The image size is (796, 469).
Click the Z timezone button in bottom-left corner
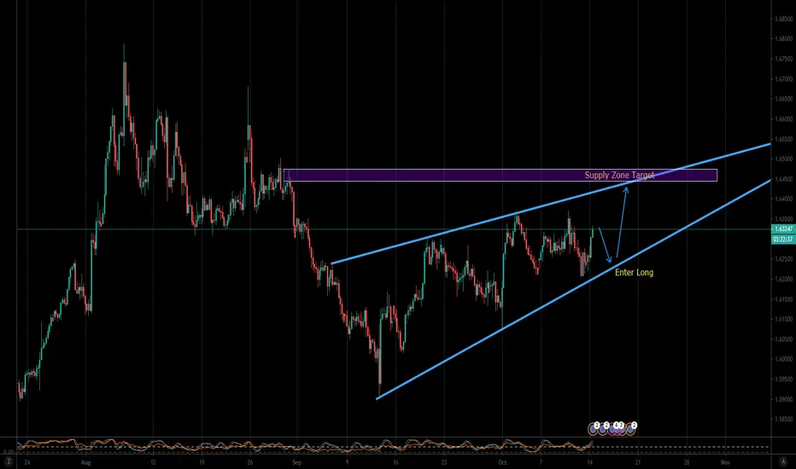click(x=9, y=462)
